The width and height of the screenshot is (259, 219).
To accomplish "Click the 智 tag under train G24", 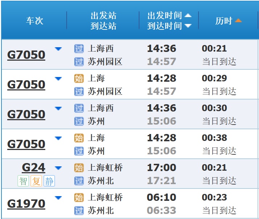I will [x=23, y=181].
